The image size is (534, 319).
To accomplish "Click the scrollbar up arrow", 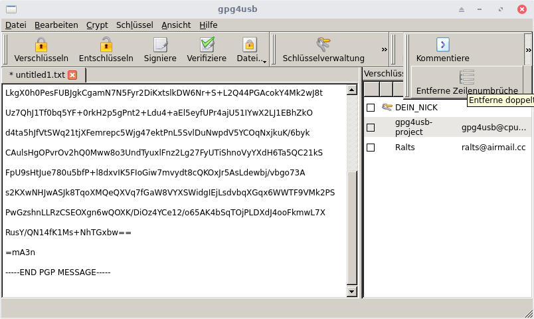I will pyautogui.click(x=352, y=90).
